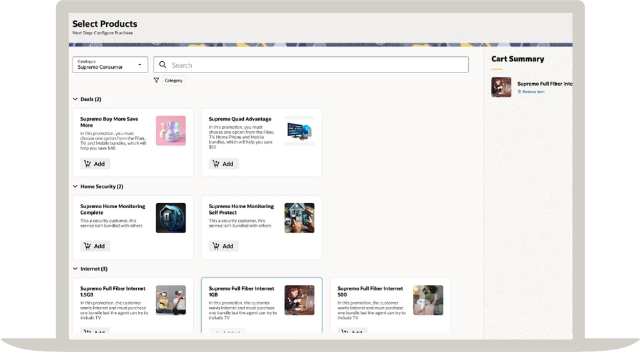Click the magnifier icon in search bar
Viewport: 640px width, 352px height.
click(162, 64)
